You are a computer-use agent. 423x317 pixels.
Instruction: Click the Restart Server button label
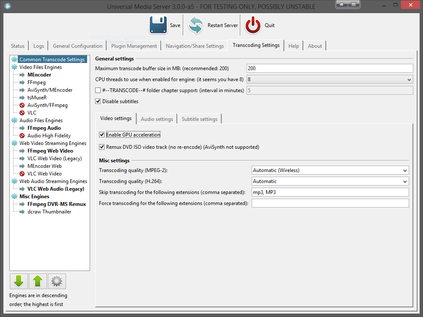(x=223, y=25)
